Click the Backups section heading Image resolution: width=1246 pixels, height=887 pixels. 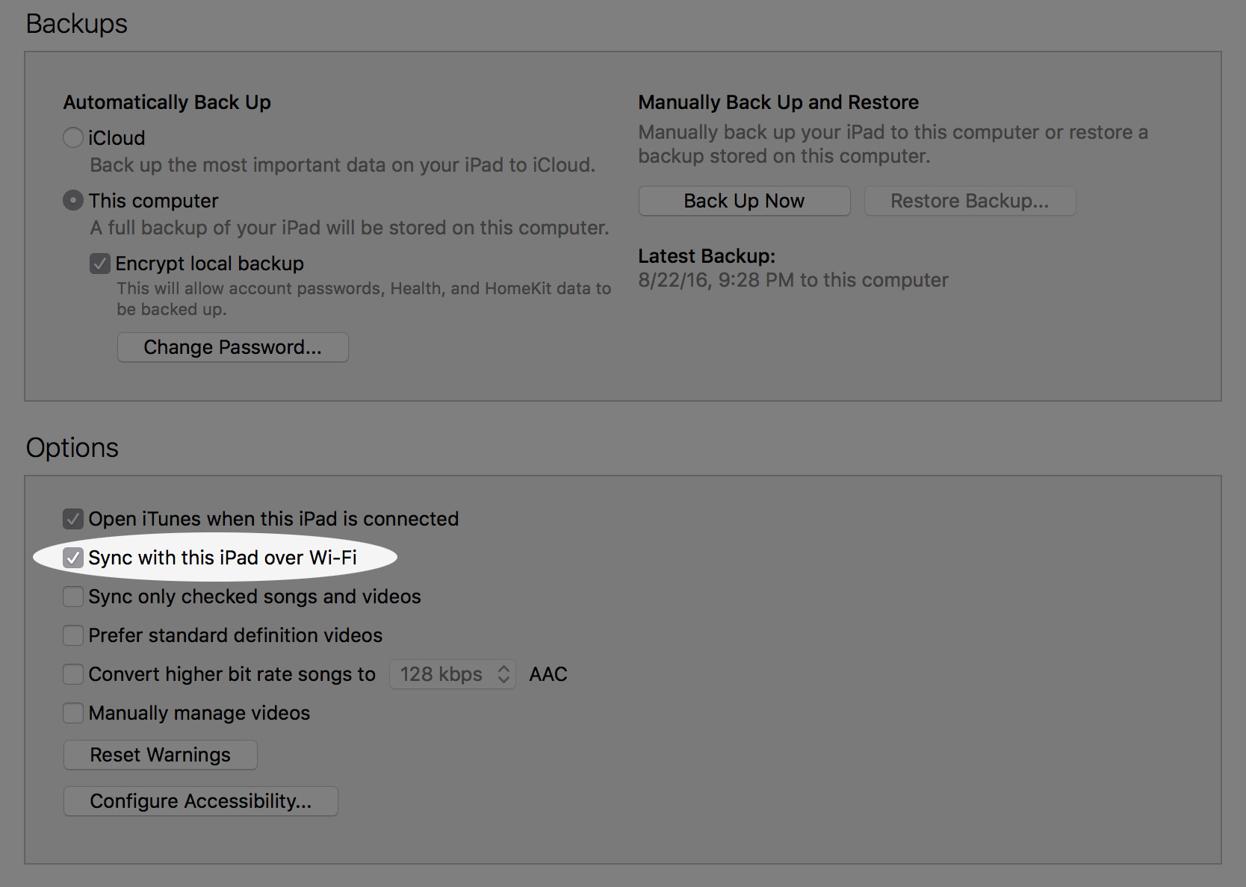(76, 23)
